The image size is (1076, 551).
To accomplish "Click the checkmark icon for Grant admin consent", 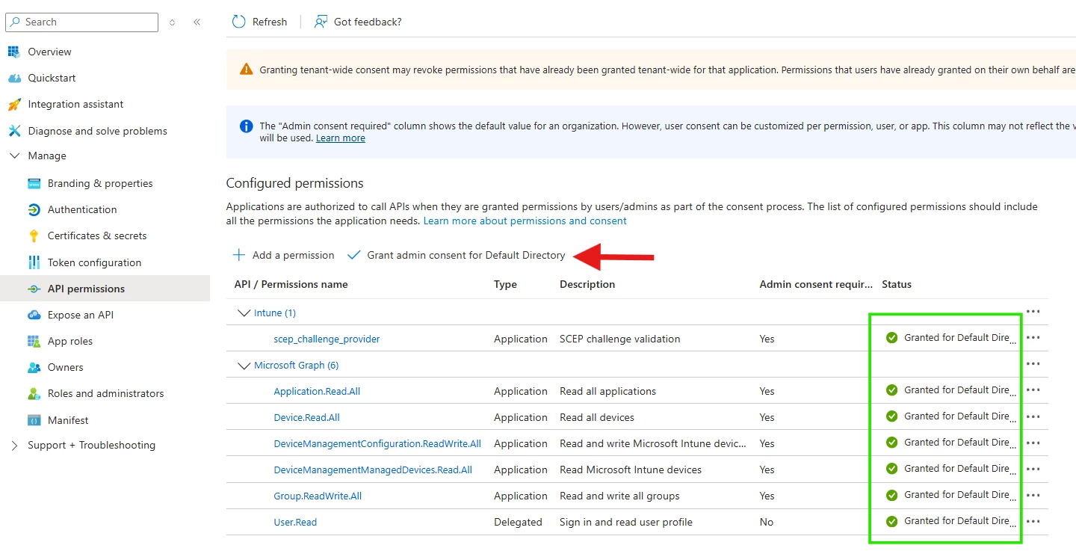I will coord(354,255).
